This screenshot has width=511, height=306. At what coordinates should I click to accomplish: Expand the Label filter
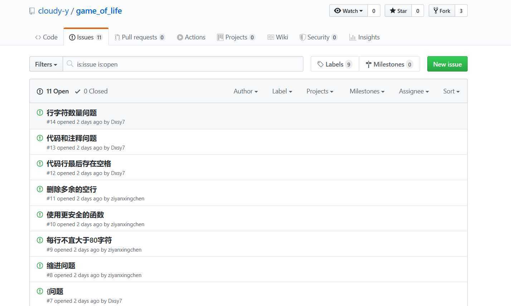[x=282, y=91]
